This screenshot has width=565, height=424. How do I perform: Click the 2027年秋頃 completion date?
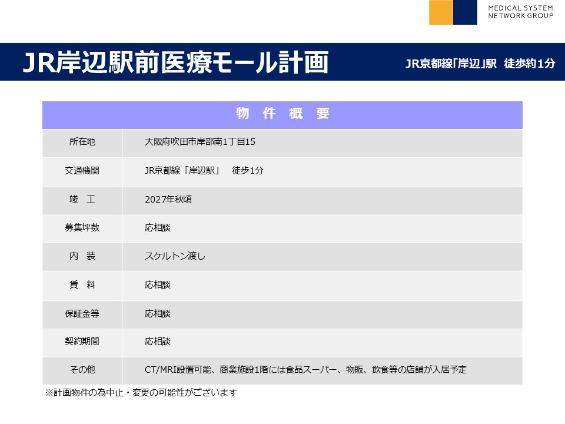[x=168, y=200]
